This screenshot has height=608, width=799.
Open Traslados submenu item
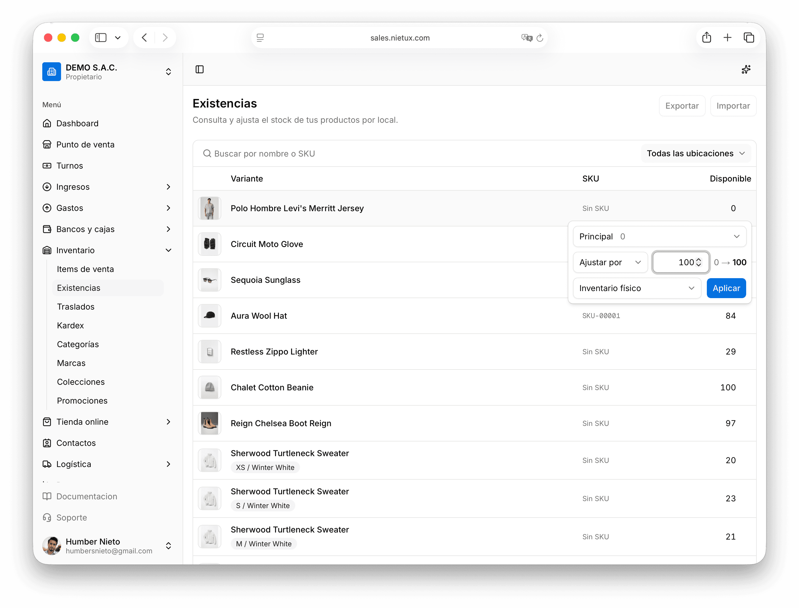[108, 307]
